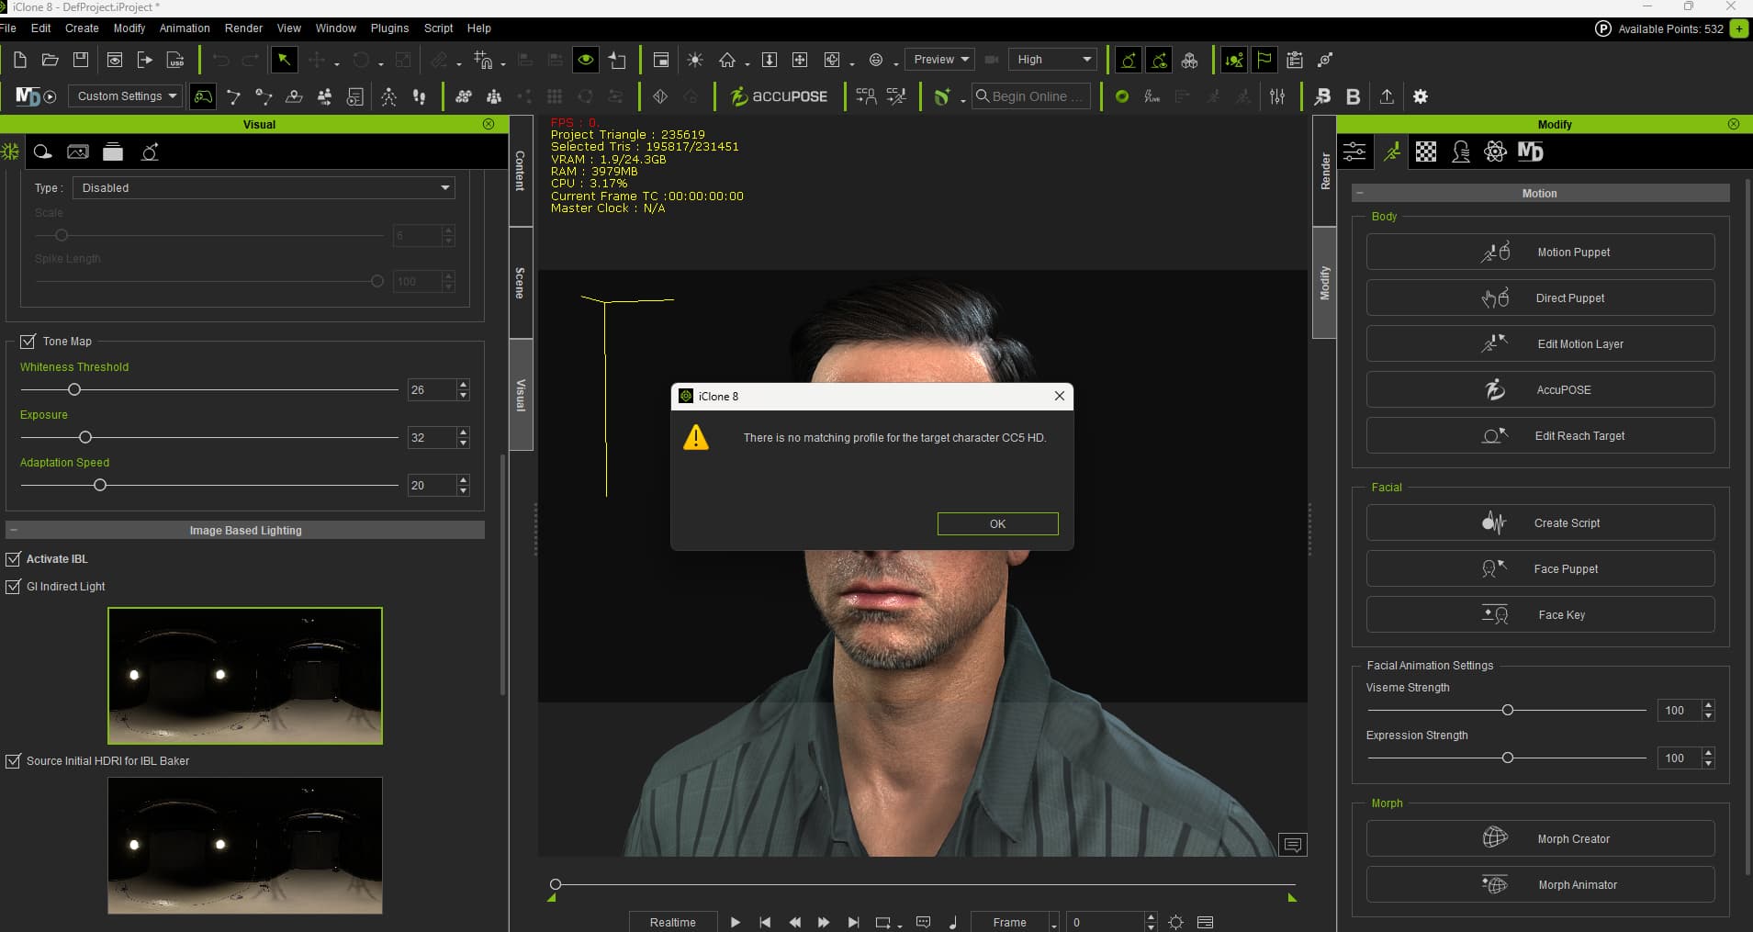1753x932 pixels.
Task: Disable the Activate IBL checkbox
Action: (x=13, y=558)
